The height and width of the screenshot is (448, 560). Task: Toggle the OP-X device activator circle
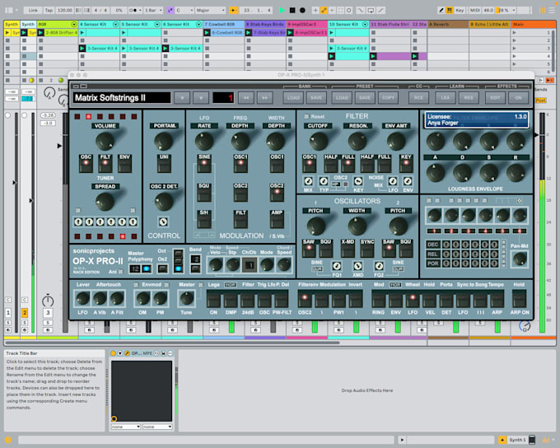click(113, 353)
